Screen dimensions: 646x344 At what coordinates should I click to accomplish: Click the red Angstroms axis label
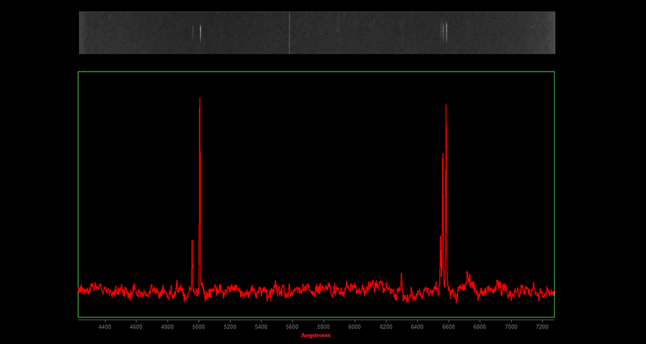click(316, 335)
